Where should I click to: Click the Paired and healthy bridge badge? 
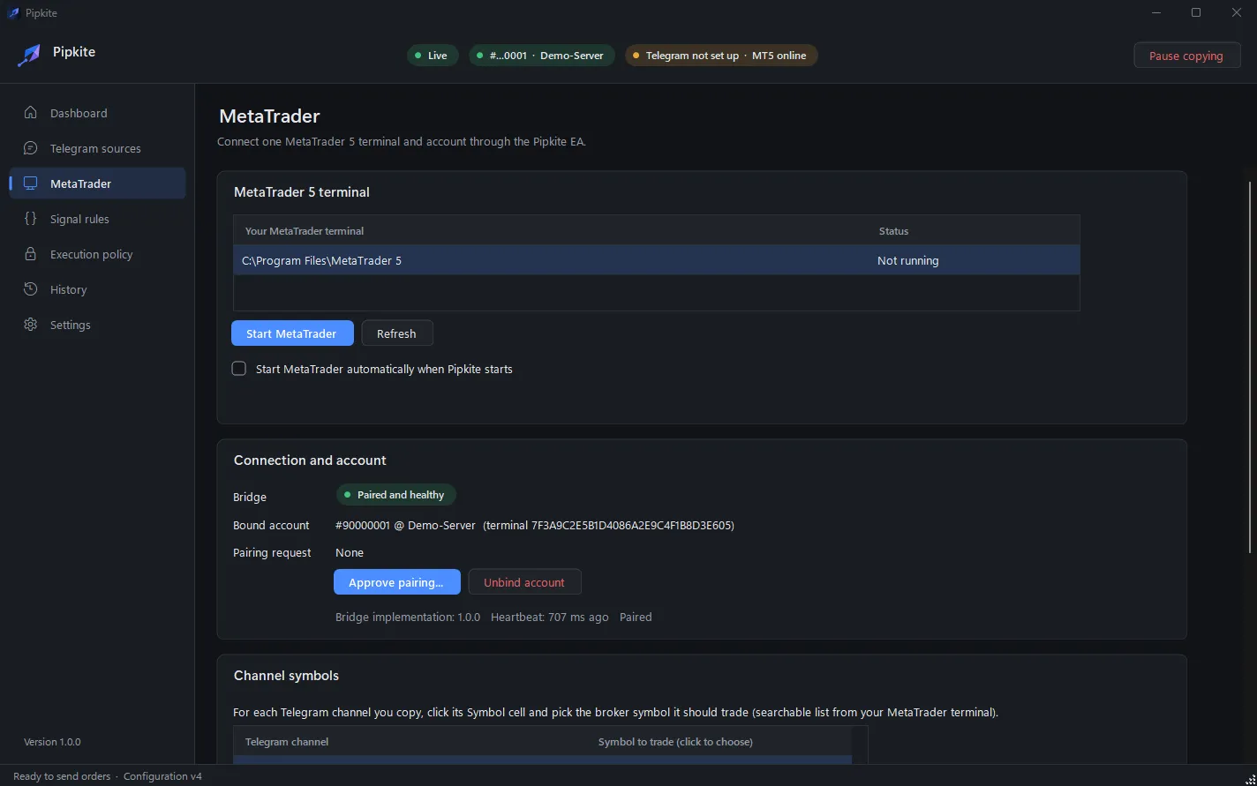[396, 495]
